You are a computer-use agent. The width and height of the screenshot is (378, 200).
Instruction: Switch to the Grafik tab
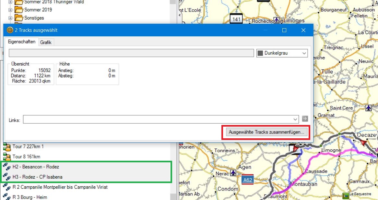pyautogui.click(x=46, y=43)
